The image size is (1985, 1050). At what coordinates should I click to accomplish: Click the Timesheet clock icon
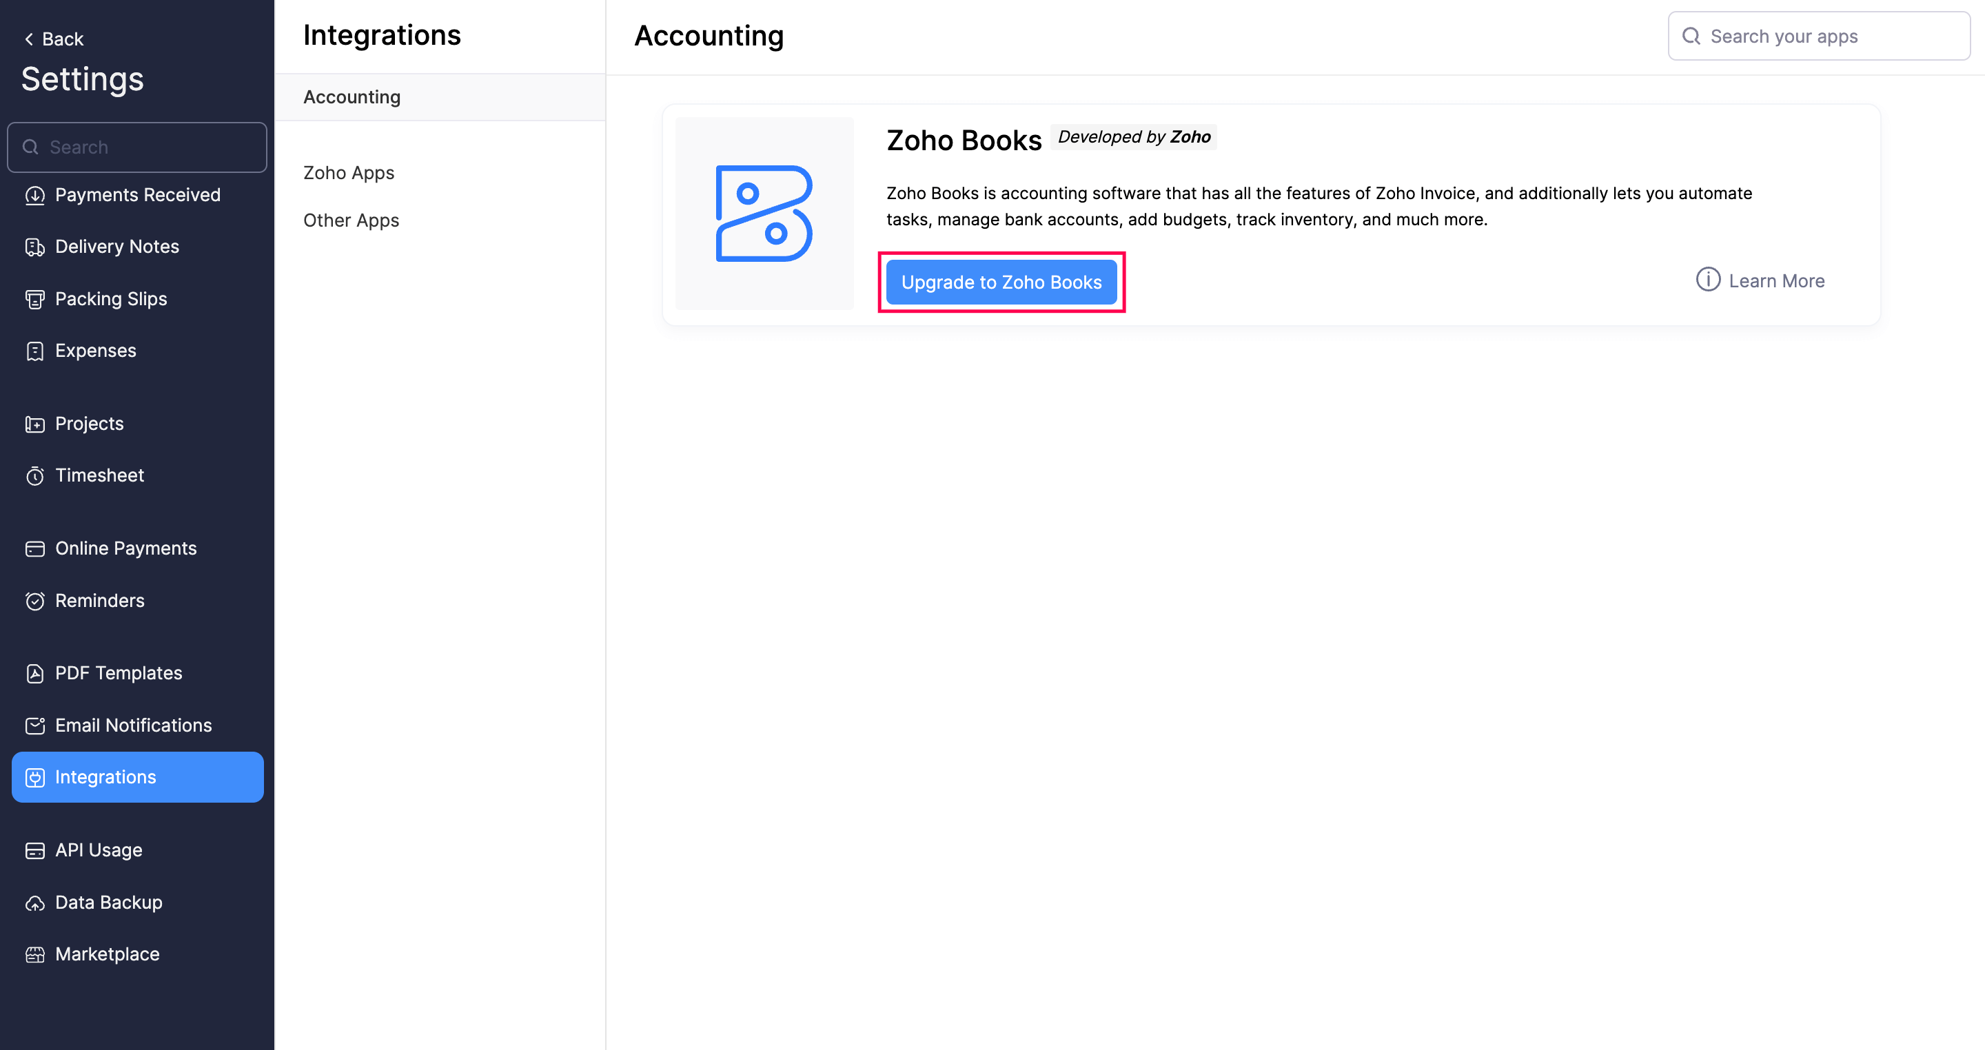[34, 476]
